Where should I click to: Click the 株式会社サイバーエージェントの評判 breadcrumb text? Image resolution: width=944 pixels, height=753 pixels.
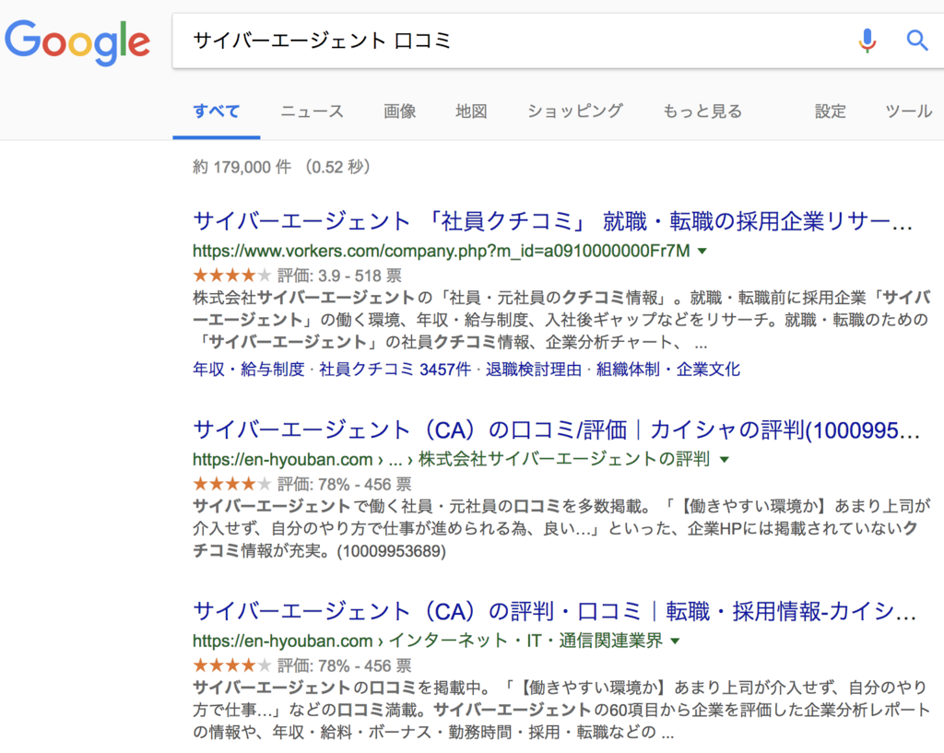pos(564,459)
